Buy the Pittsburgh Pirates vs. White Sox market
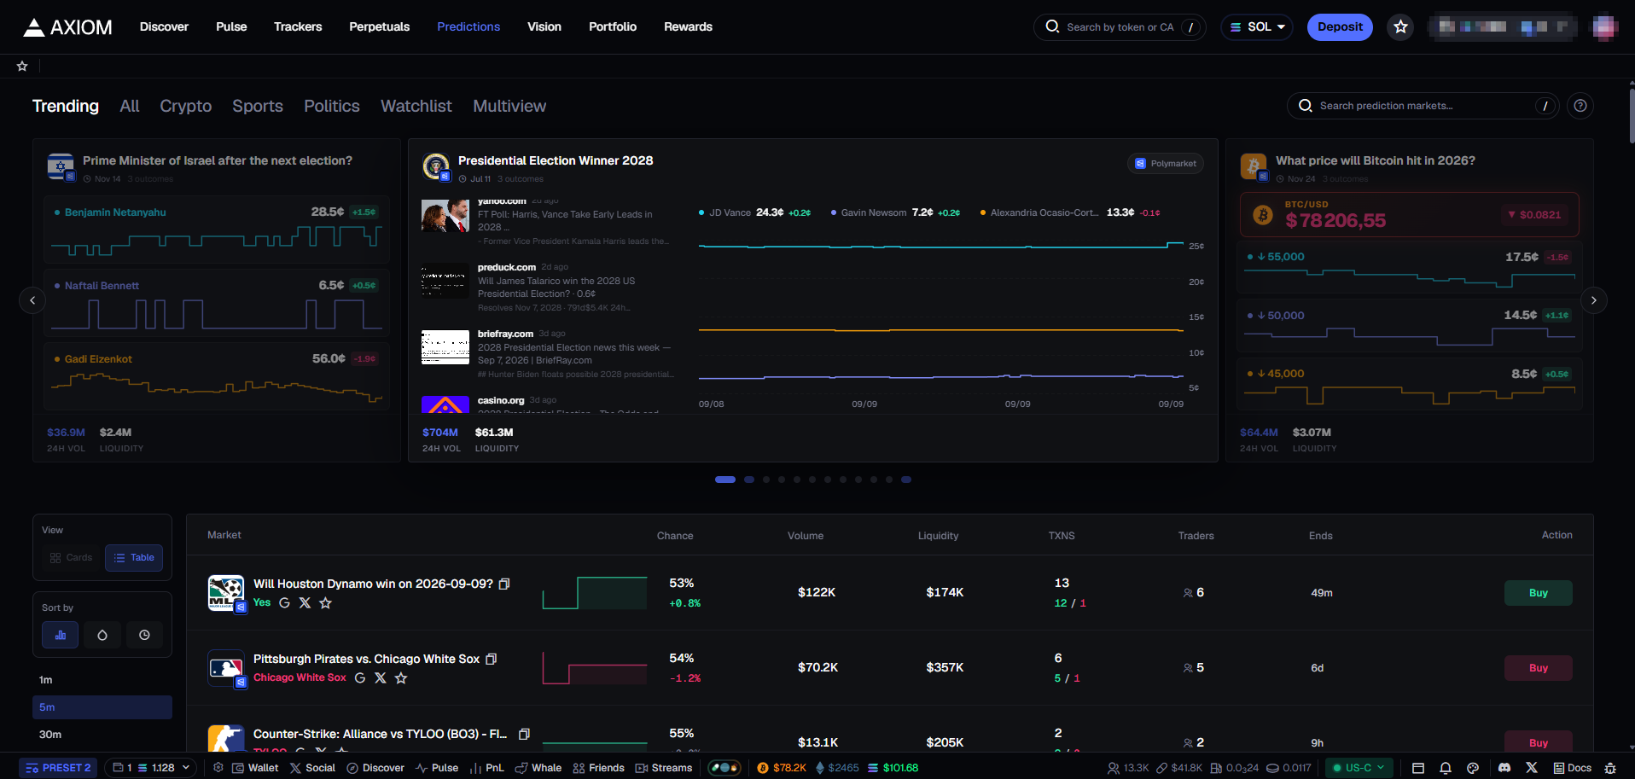Viewport: 1635px width, 779px height. click(1538, 668)
